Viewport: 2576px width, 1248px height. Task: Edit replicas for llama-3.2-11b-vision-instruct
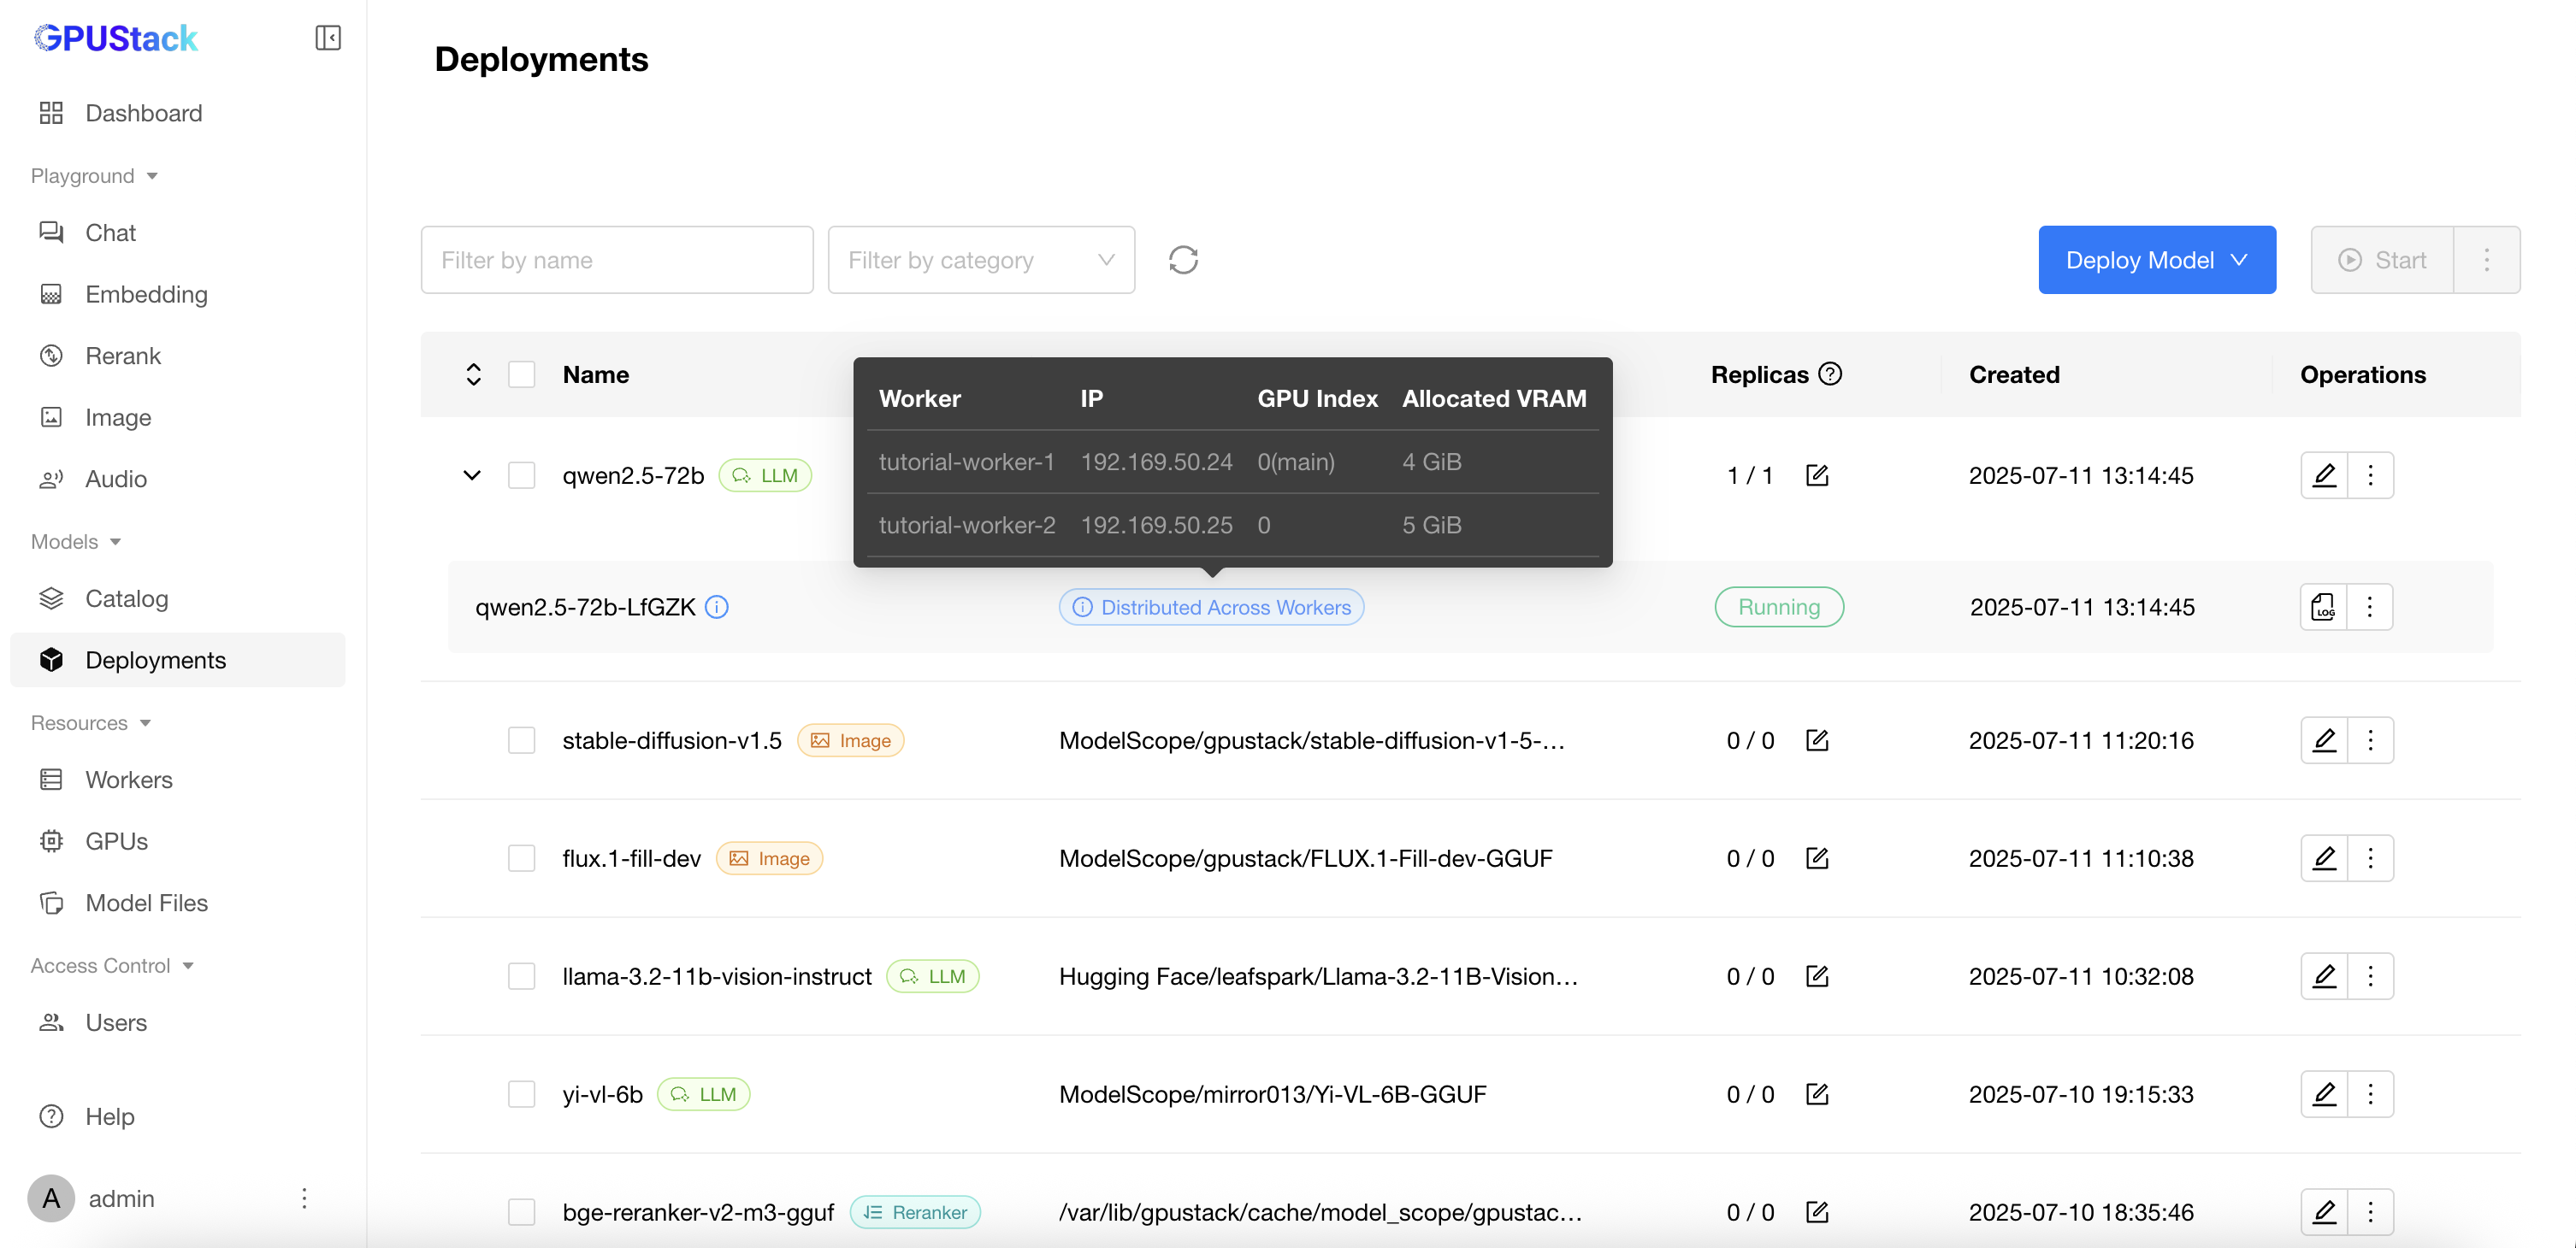tap(1817, 976)
